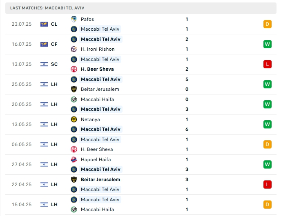Click the Israel flag icon on 13.07.25 row
The image size is (281, 216).
[44, 64]
